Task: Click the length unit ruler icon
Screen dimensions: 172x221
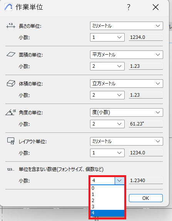Action: [x=11, y=26]
